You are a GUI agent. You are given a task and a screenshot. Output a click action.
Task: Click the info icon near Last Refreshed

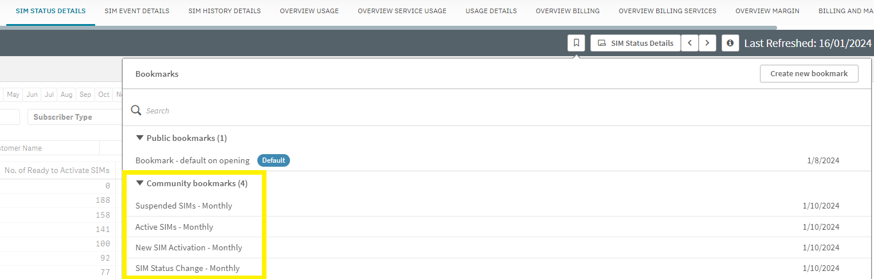tap(730, 43)
